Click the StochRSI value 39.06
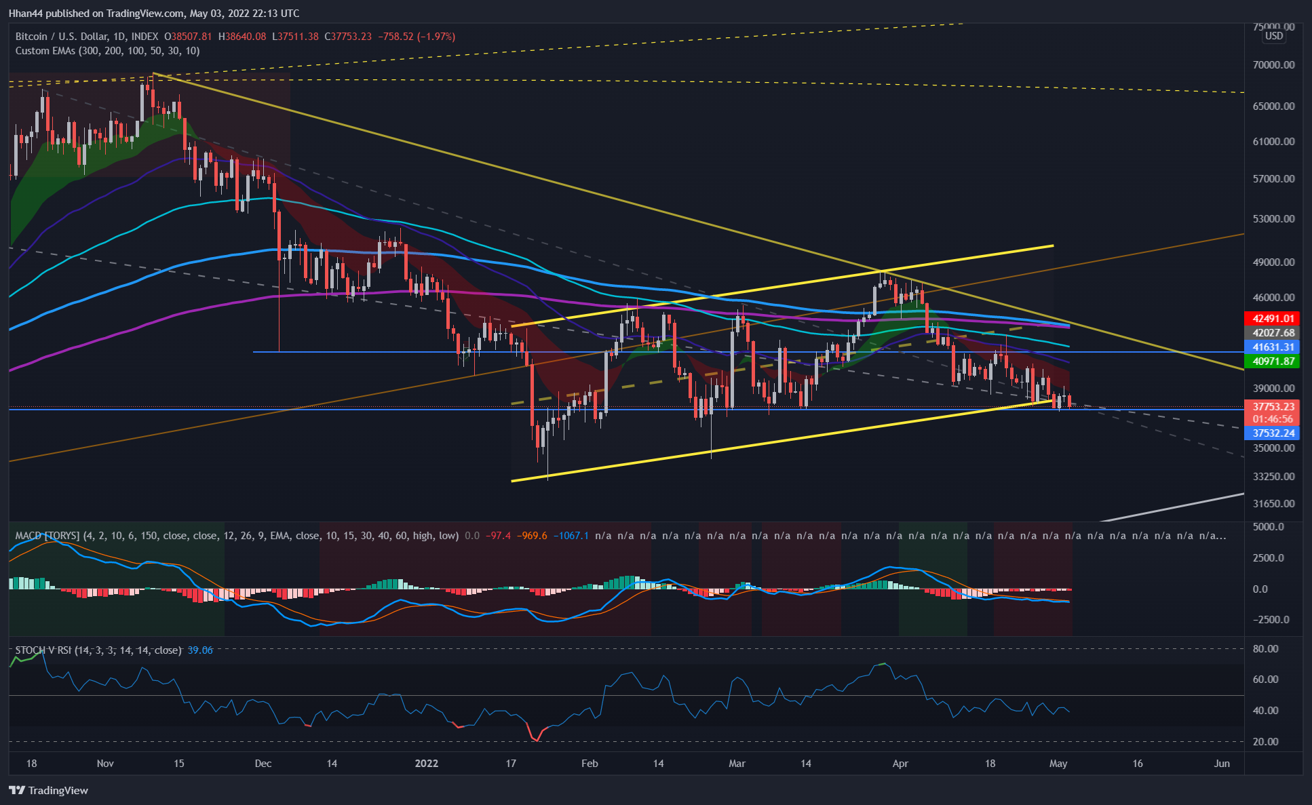The width and height of the screenshot is (1312, 805). [x=200, y=650]
